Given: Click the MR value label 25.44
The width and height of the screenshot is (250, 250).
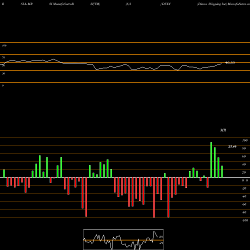Looking at the screenshot, I should [232, 146].
